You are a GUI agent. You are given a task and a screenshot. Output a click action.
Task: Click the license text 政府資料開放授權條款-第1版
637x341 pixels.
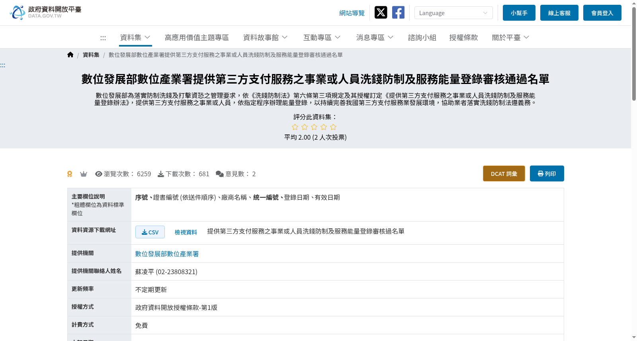tap(176, 308)
